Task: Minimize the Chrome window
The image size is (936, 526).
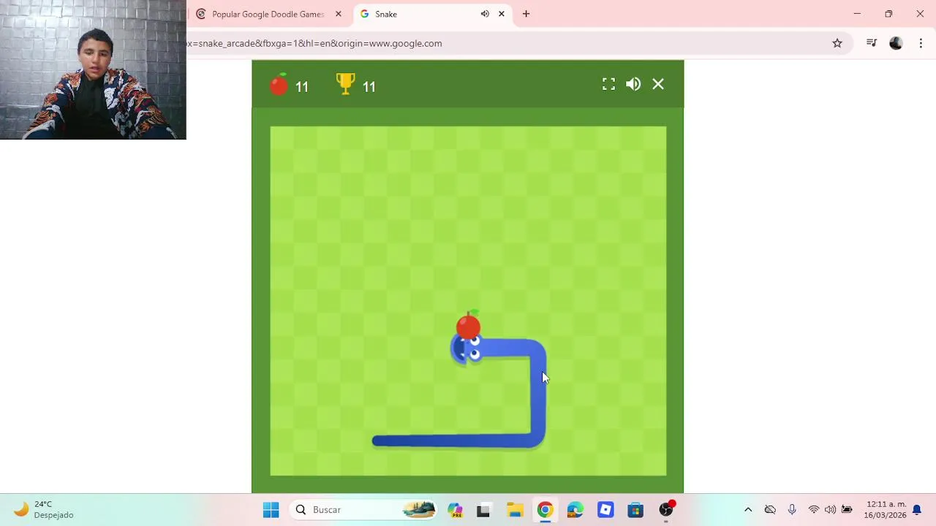Action: tap(857, 14)
